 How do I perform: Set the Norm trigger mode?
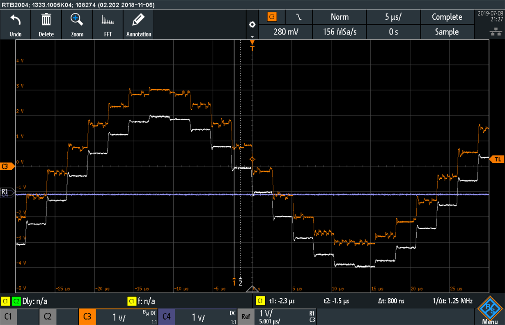pyautogui.click(x=340, y=17)
